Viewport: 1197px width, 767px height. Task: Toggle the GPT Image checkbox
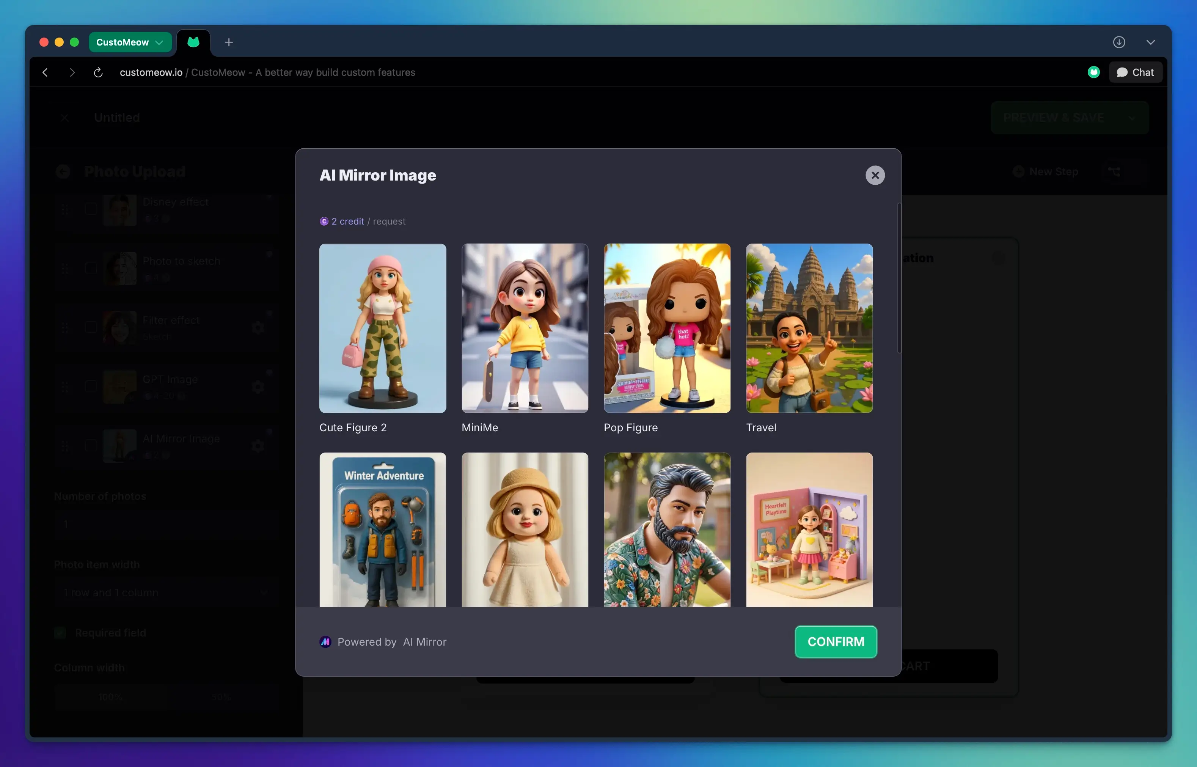[x=91, y=387]
